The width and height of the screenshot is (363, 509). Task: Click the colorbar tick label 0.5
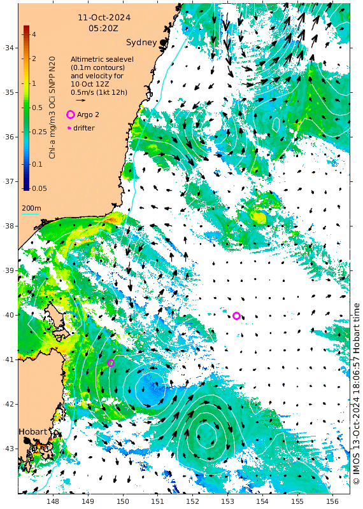point(38,108)
